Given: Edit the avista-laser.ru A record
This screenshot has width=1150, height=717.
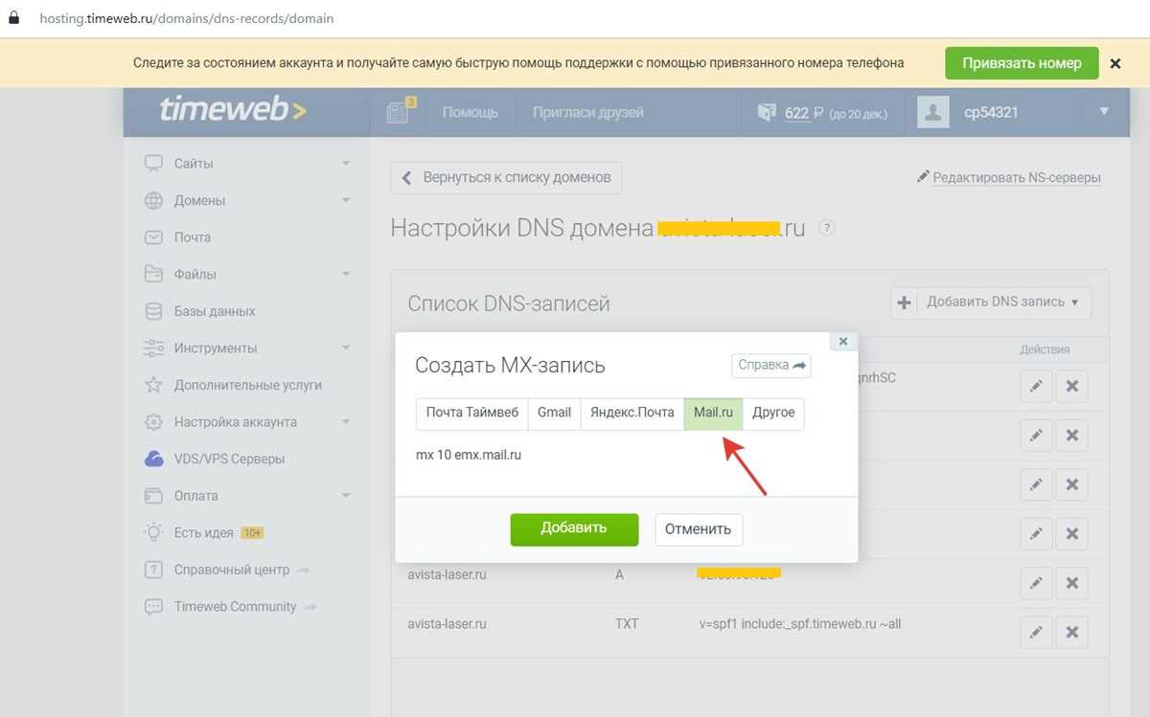Looking at the screenshot, I should (x=1036, y=583).
